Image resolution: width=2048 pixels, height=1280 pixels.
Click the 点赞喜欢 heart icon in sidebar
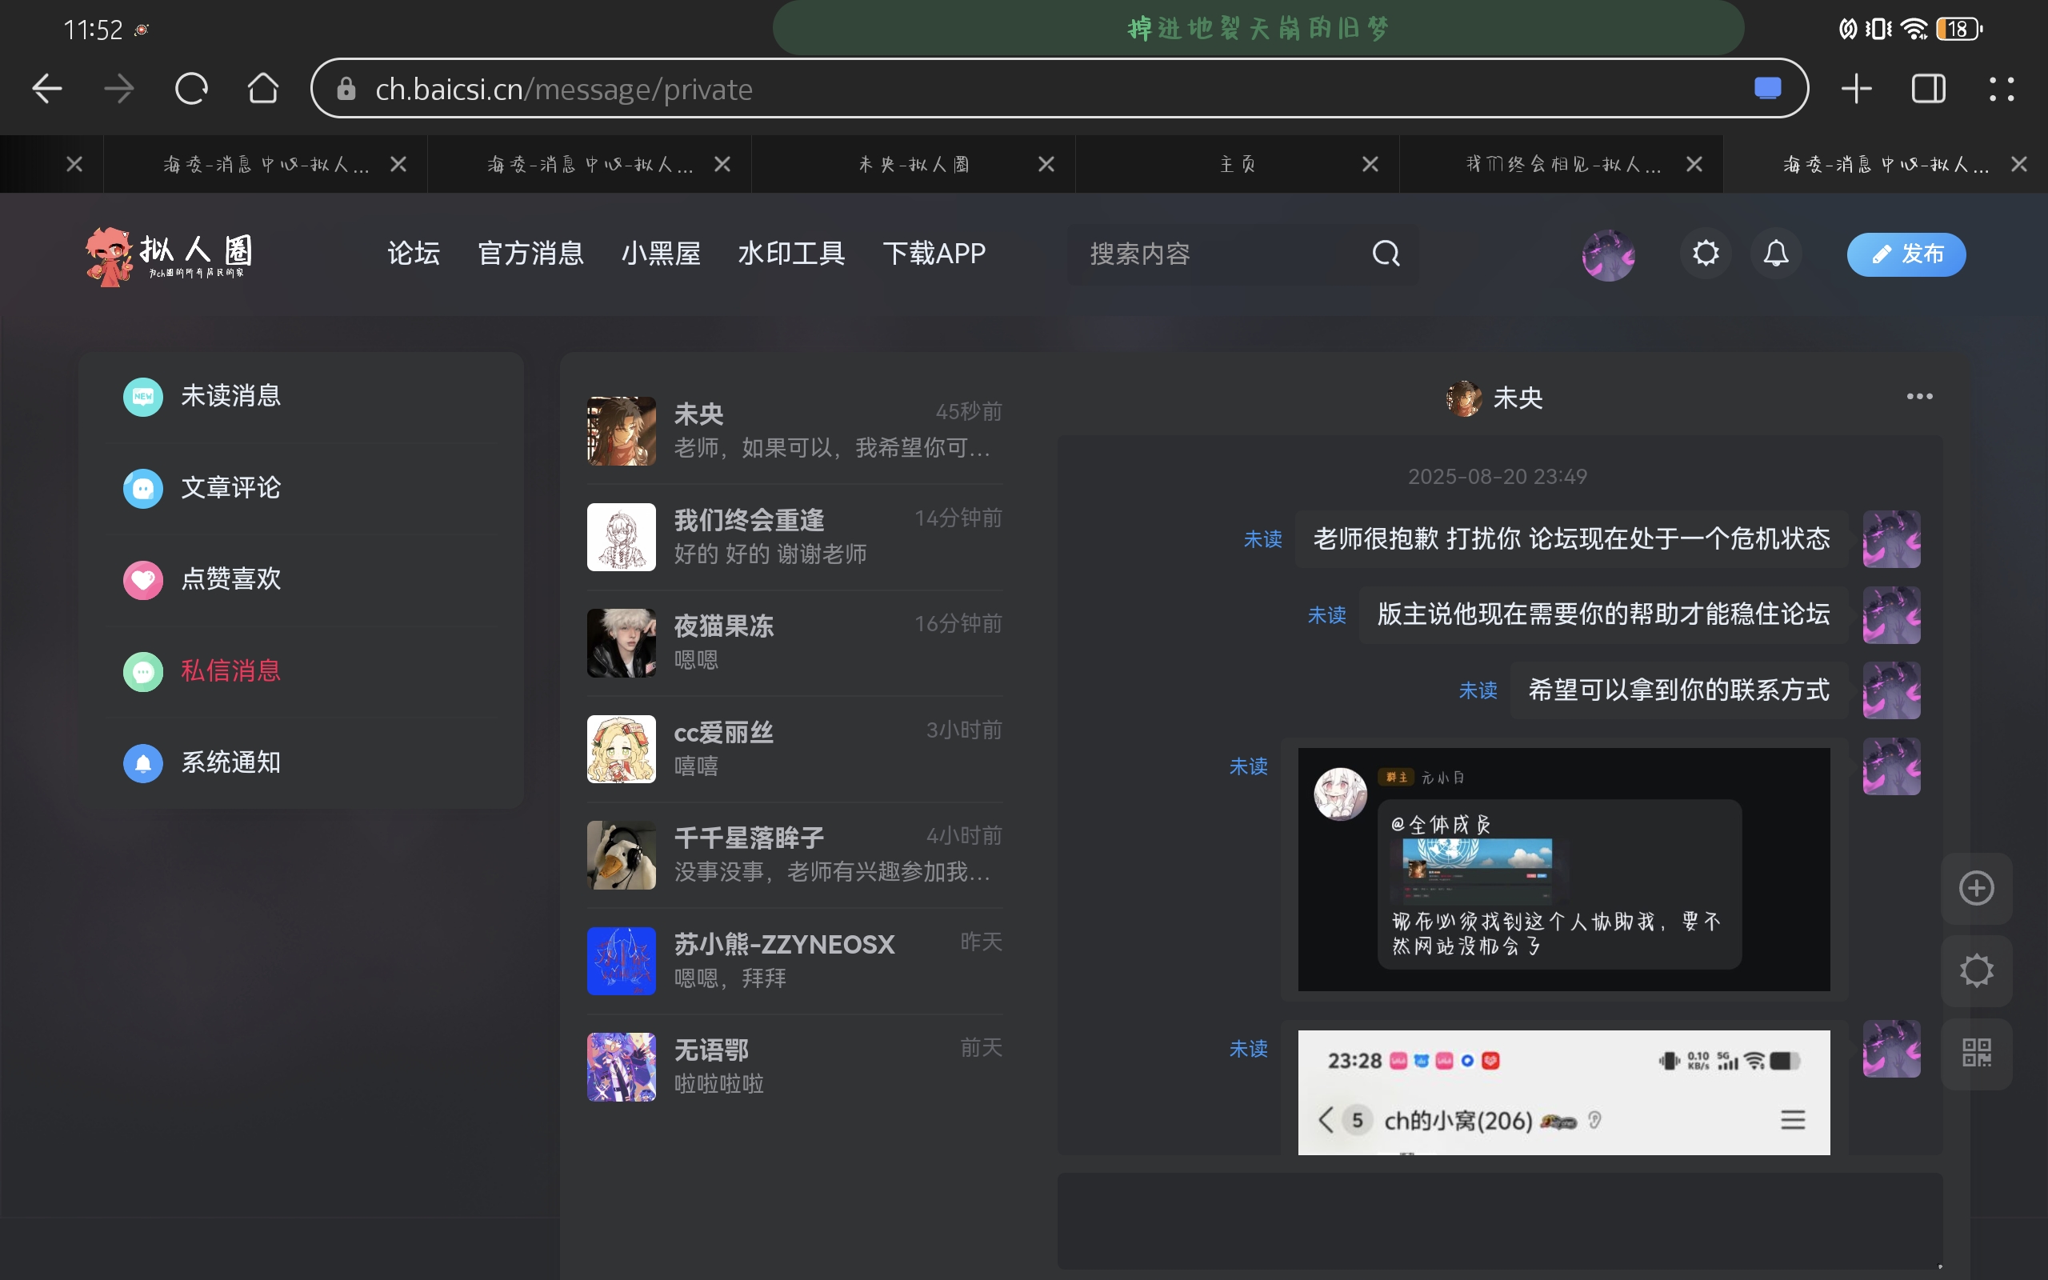coord(142,580)
